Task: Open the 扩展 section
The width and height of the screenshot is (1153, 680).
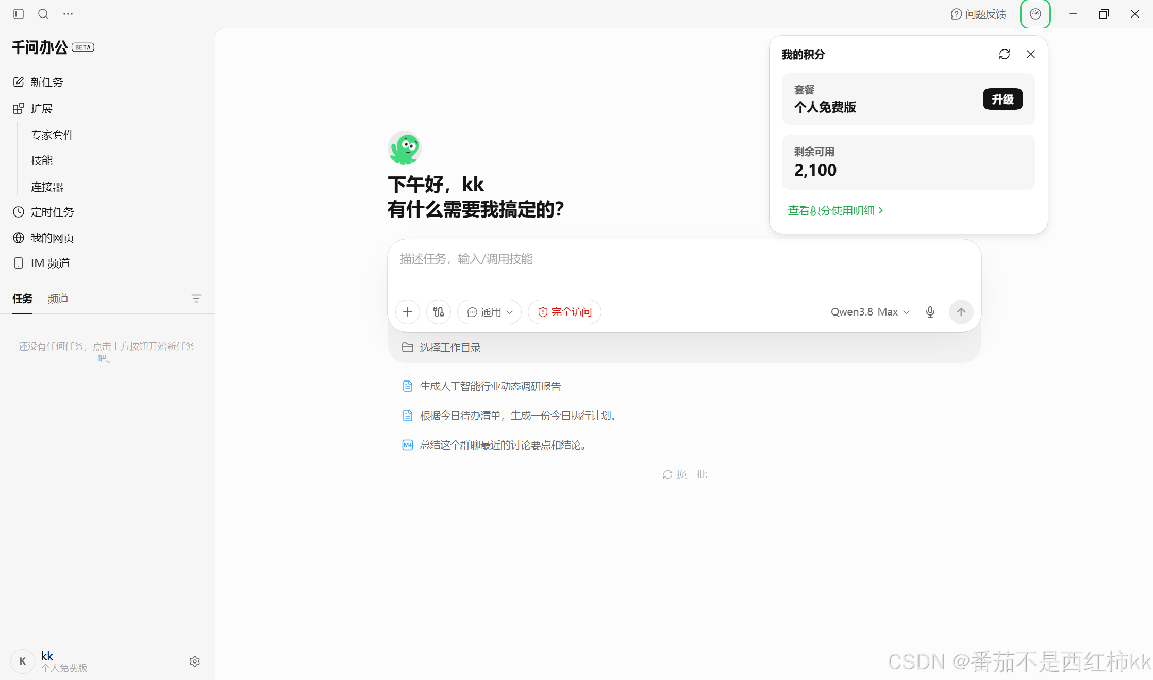Action: point(33,108)
